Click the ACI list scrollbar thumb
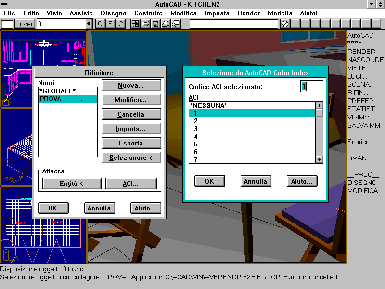The image size is (385, 289). click(x=319, y=113)
